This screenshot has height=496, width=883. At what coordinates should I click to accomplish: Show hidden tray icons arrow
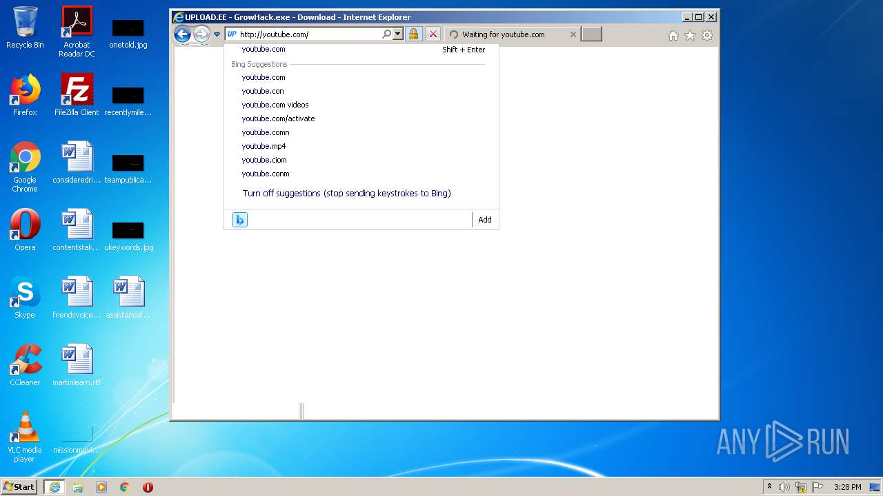click(769, 487)
